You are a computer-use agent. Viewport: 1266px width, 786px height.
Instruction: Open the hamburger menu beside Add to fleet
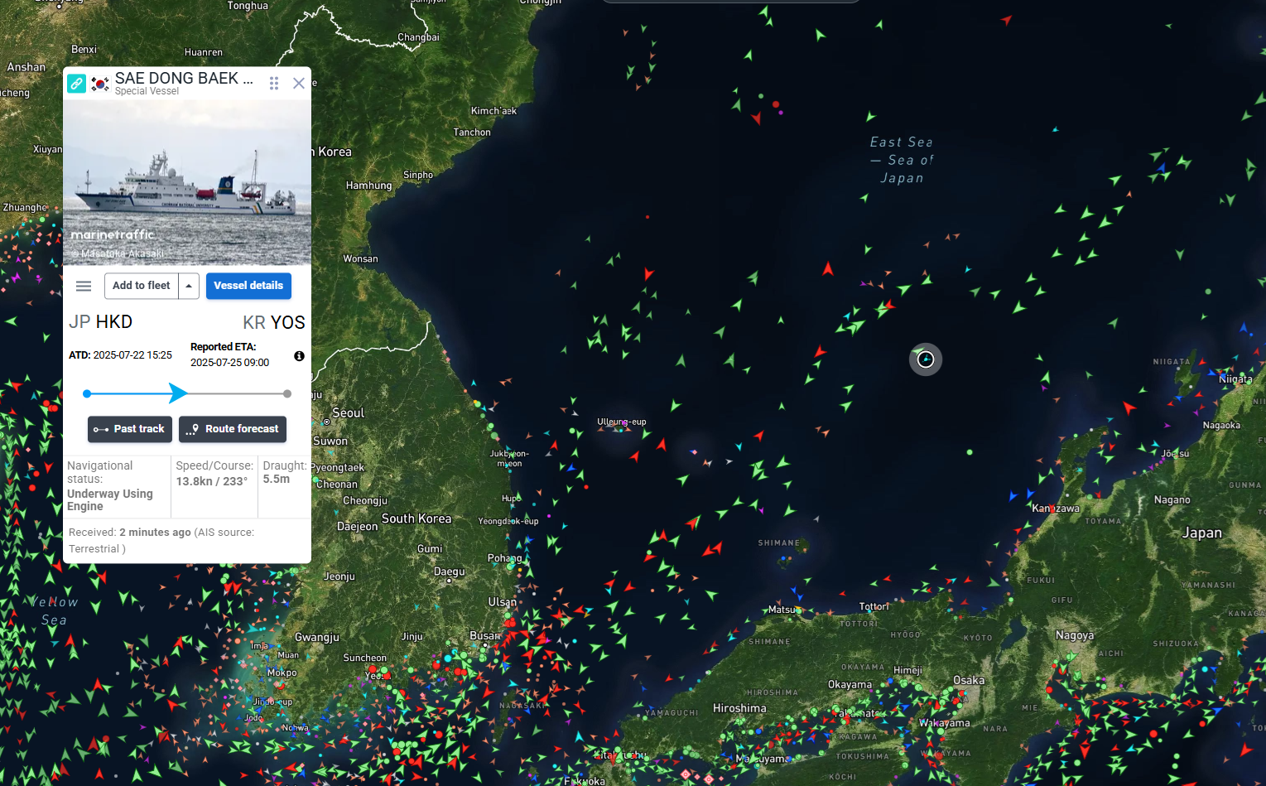84,286
